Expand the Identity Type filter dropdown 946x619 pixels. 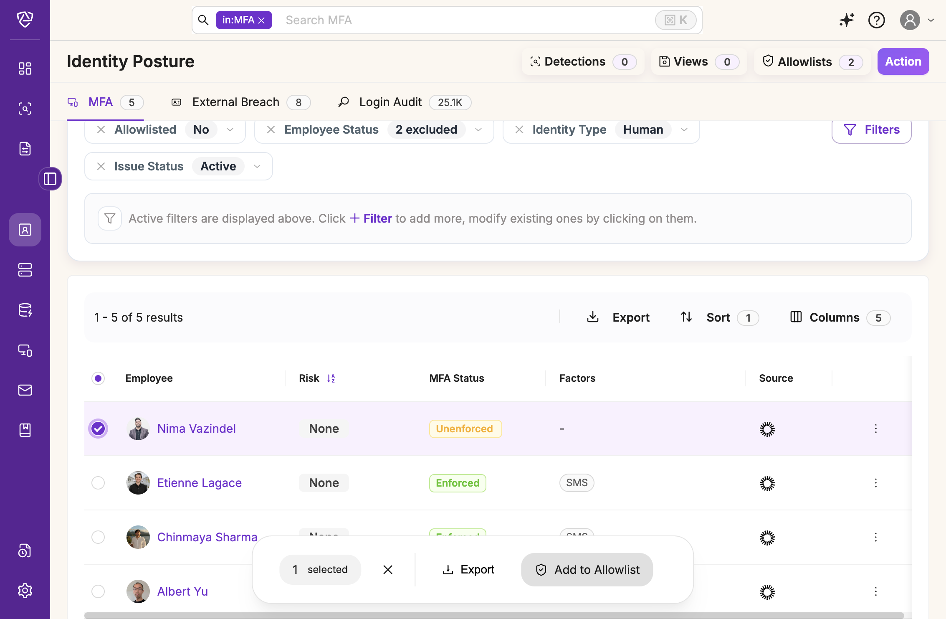point(684,129)
